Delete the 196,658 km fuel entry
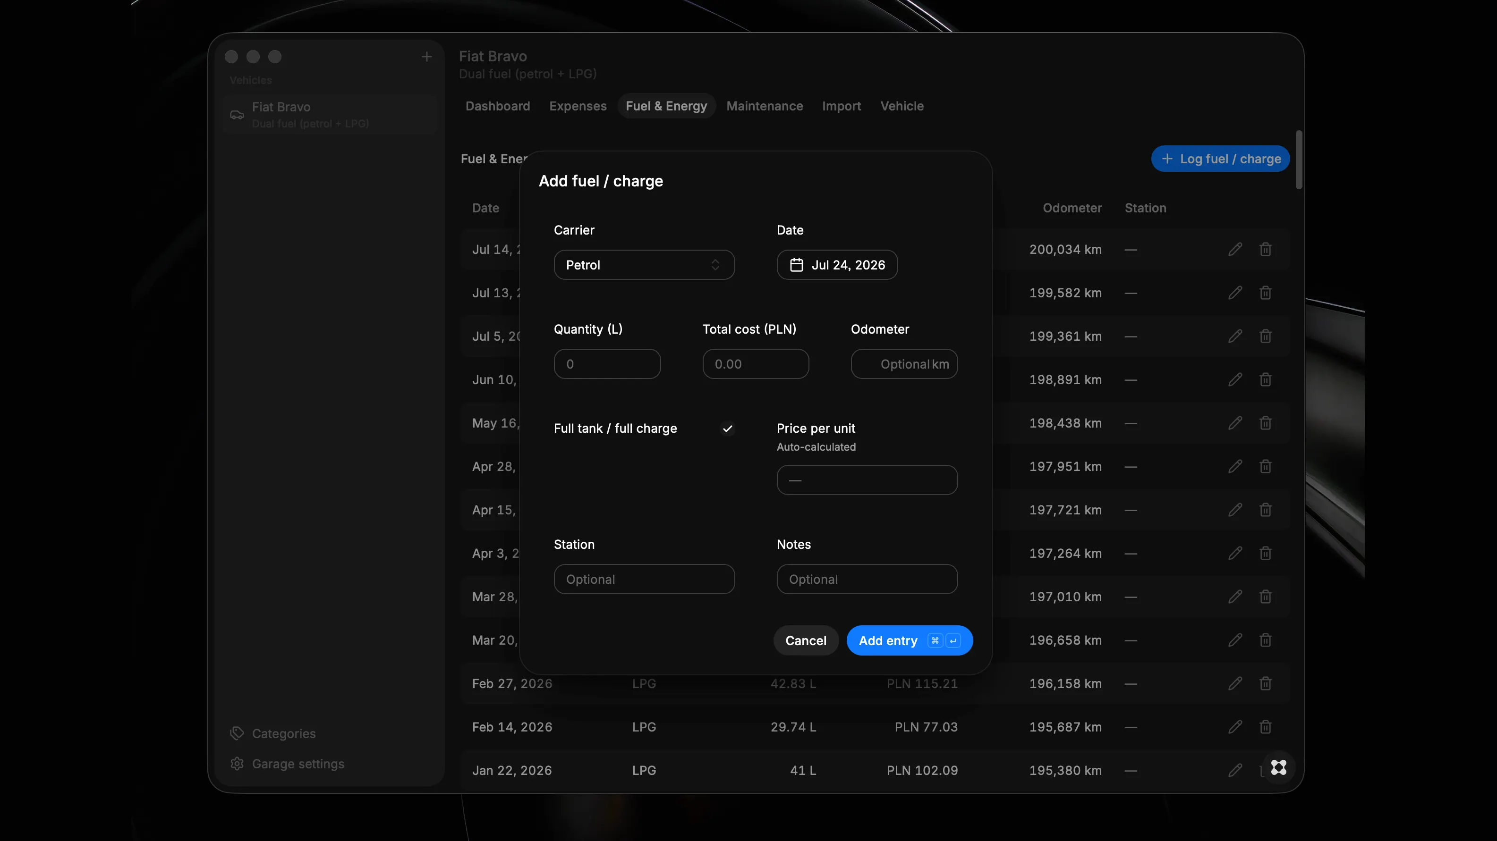 1265,640
